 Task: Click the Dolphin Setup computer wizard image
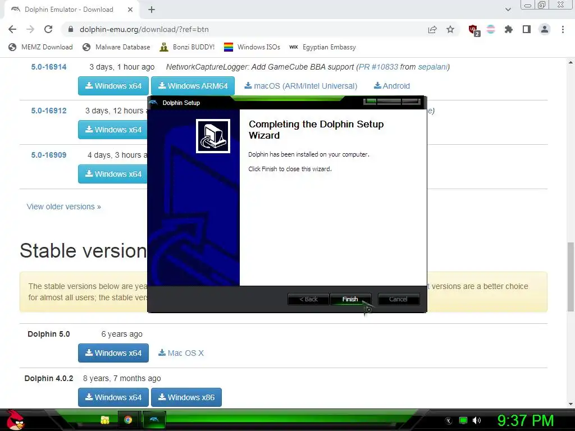click(213, 136)
